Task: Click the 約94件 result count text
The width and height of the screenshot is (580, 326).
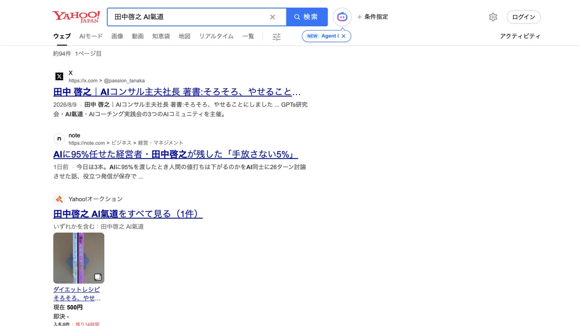Action: (62, 53)
